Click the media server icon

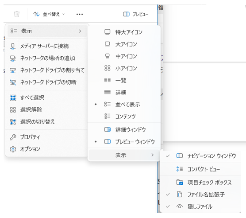coord(13,46)
